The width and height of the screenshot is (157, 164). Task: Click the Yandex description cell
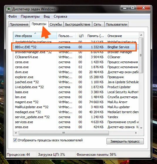click(113, 117)
